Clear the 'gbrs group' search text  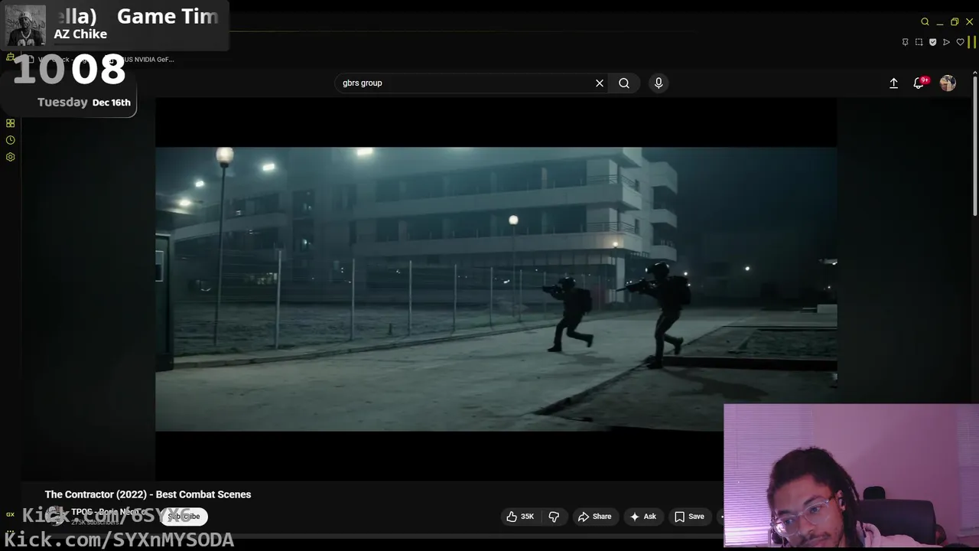[600, 83]
